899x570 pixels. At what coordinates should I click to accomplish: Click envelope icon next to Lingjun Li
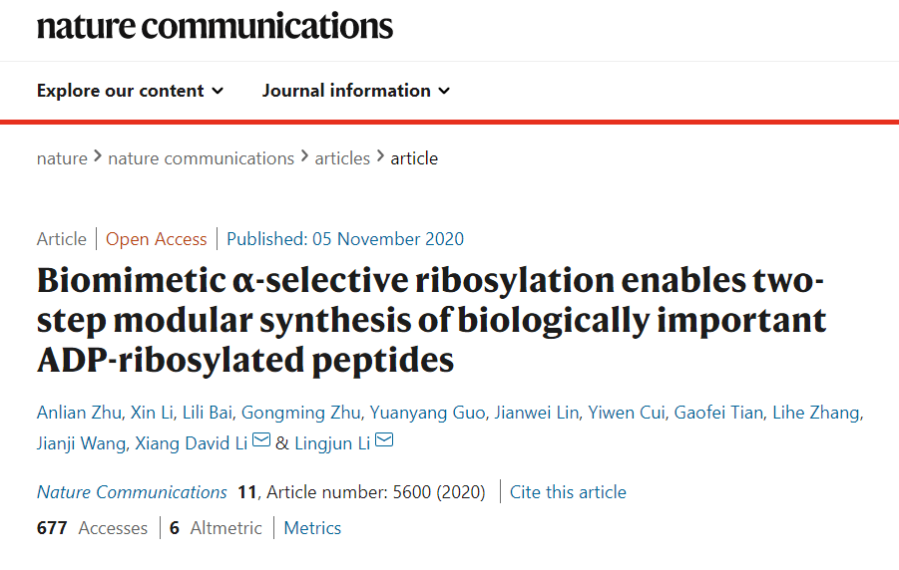click(x=383, y=440)
